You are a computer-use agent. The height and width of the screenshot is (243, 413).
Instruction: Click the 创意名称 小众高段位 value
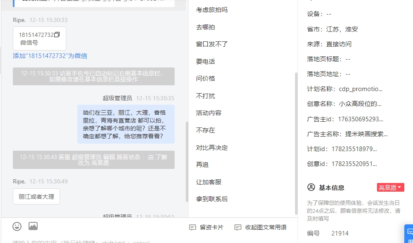click(x=360, y=104)
